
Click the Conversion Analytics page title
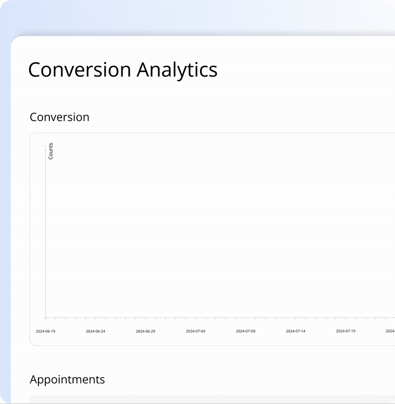(122, 70)
